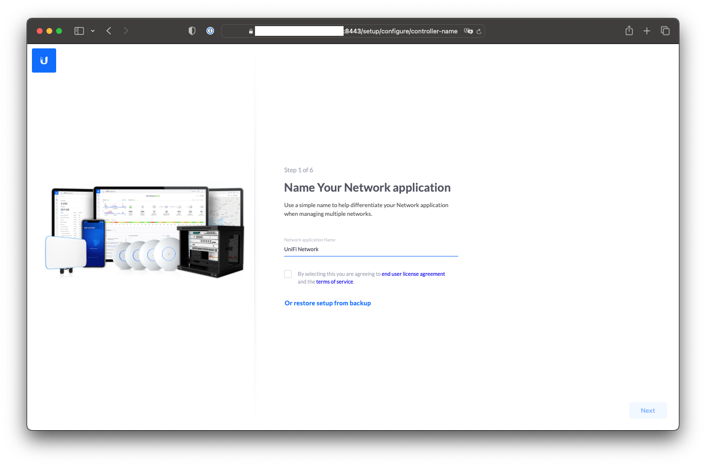Go back to the previous page
The height and width of the screenshot is (466, 706).
tap(109, 31)
